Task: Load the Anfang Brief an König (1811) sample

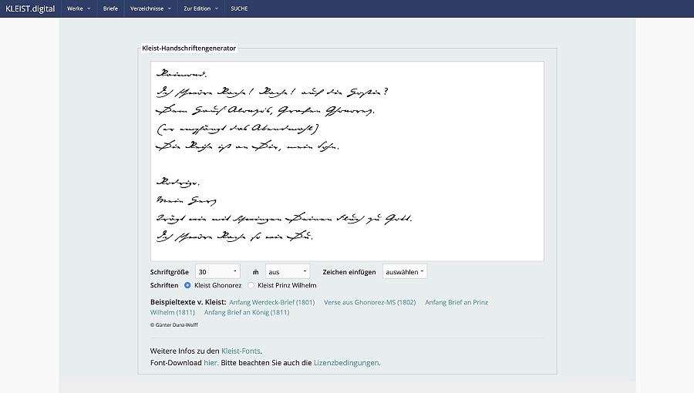Action: tap(246, 312)
